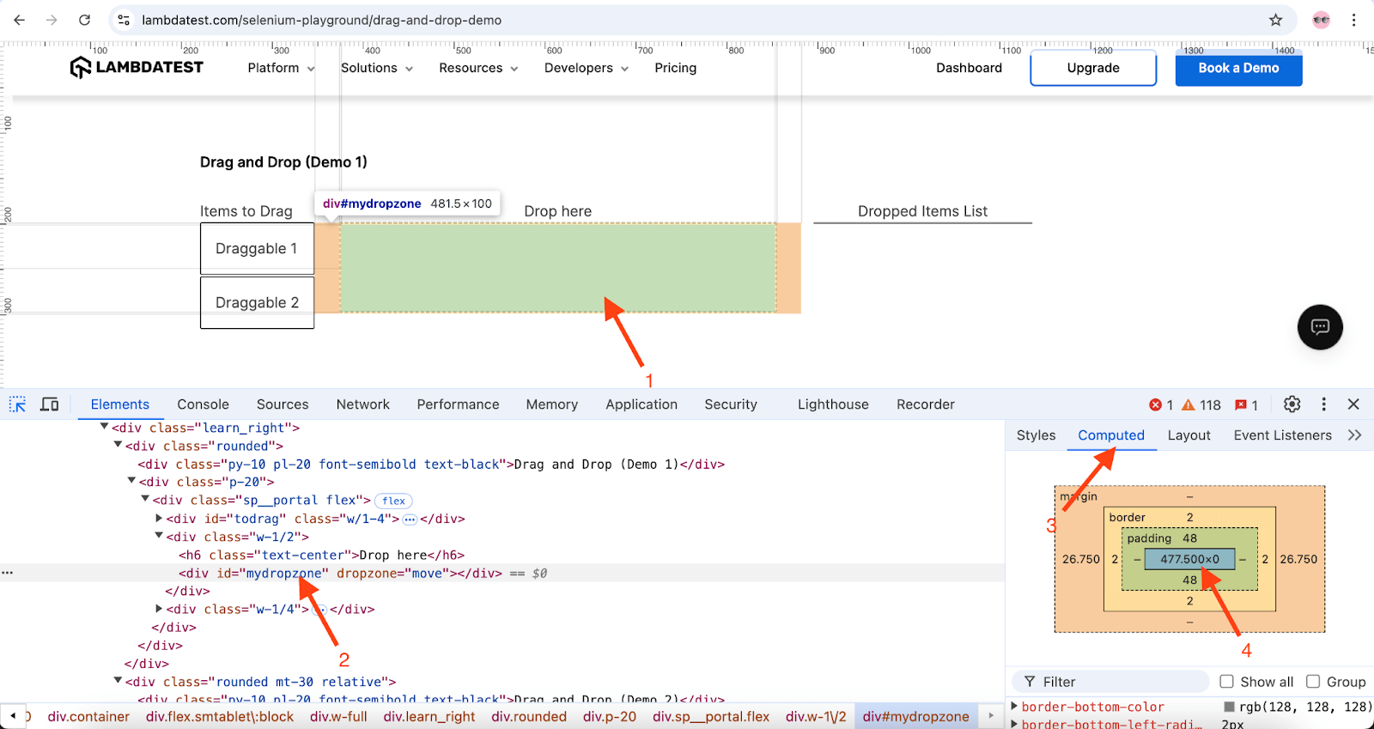The height and width of the screenshot is (729, 1374).
Task: Click the Draggable 1 item
Action: click(x=257, y=249)
